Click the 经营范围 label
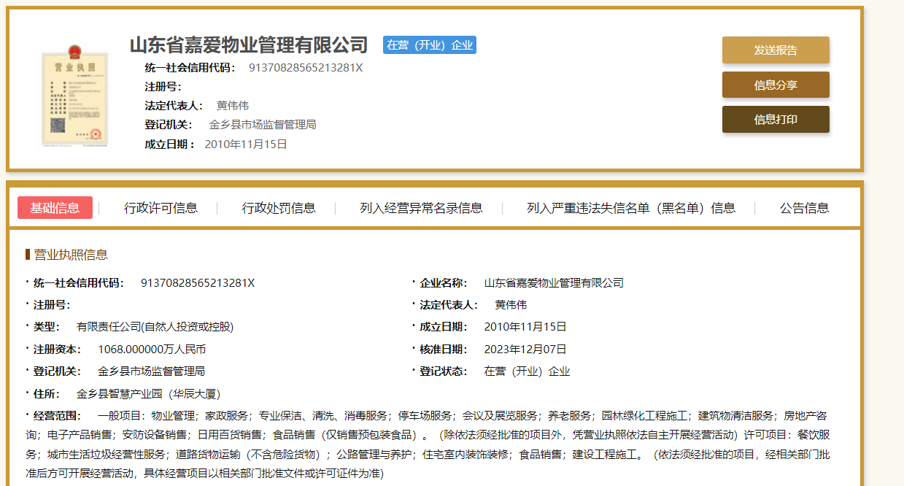The height and width of the screenshot is (486, 904). pyautogui.click(x=57, y=416)
